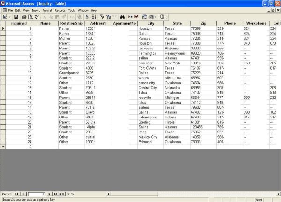
Task: Sort records ascending A to Z
Action: point(88,17)
